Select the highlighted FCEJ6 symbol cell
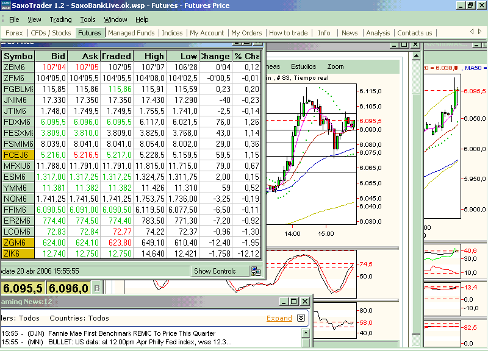 click(x=18, y=155)
